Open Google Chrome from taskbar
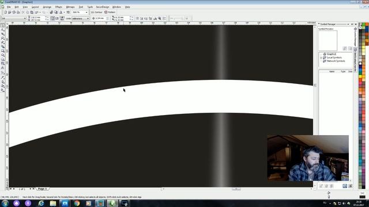 (77, 203)
